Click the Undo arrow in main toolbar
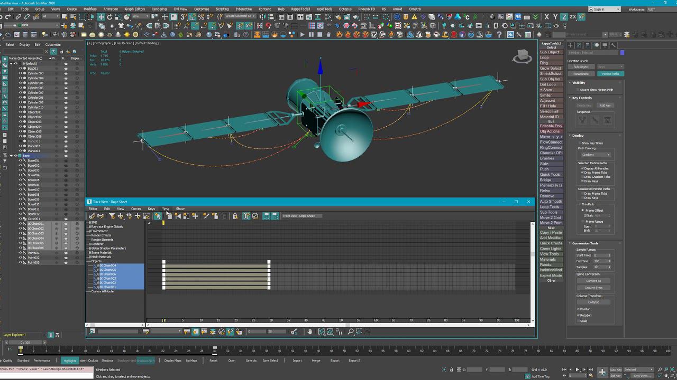The height and width of the screenshot is (380, 677). pos(2,17)
